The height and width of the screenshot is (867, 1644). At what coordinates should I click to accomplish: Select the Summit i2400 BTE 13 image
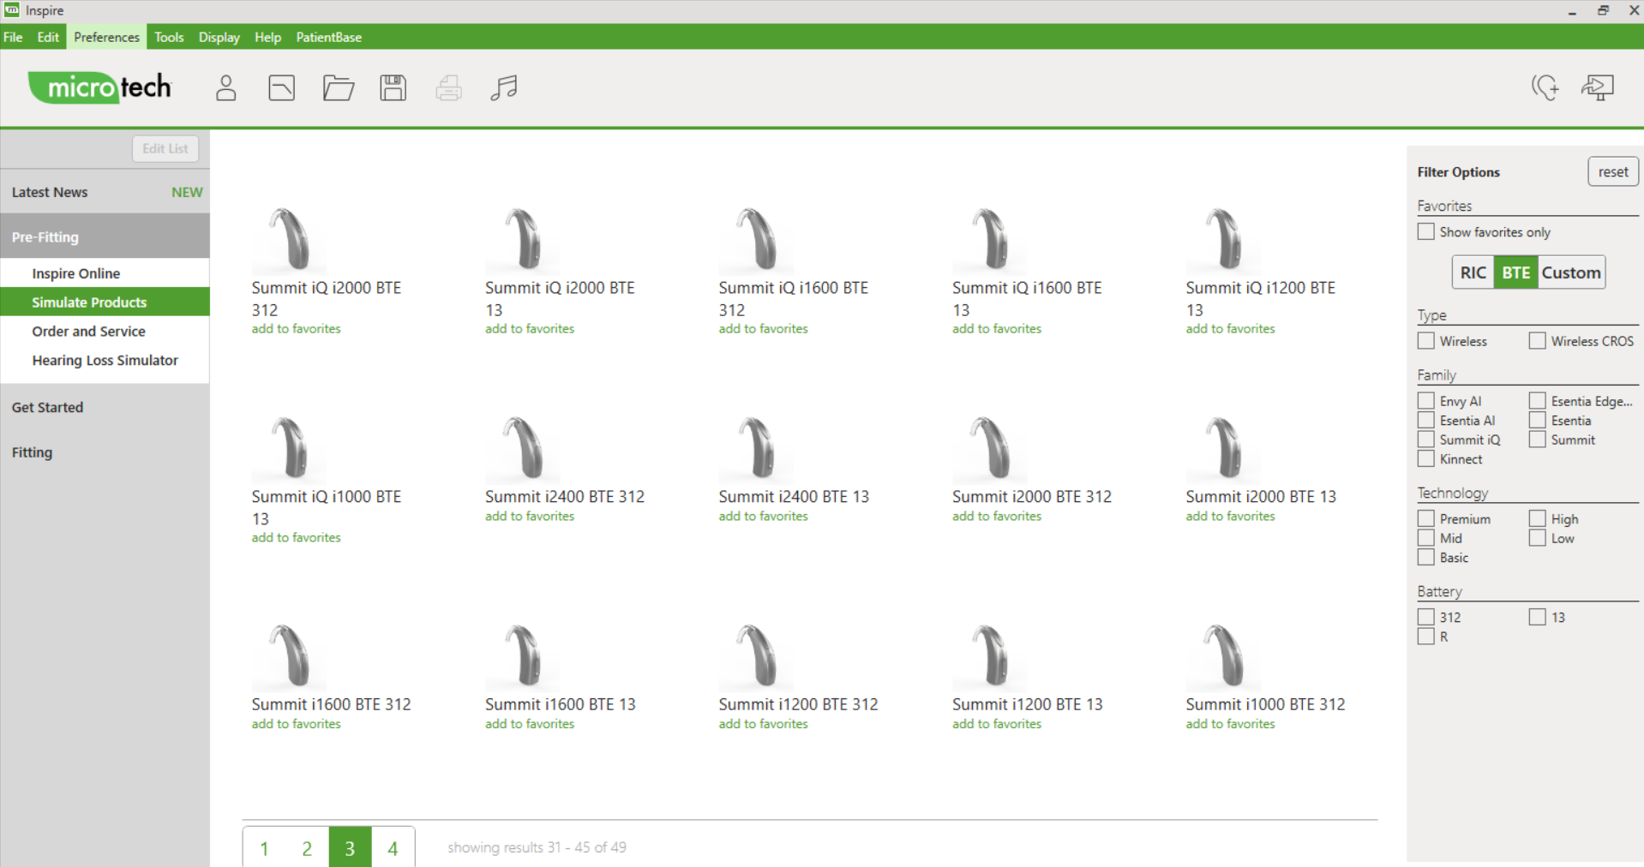[756, 449]
